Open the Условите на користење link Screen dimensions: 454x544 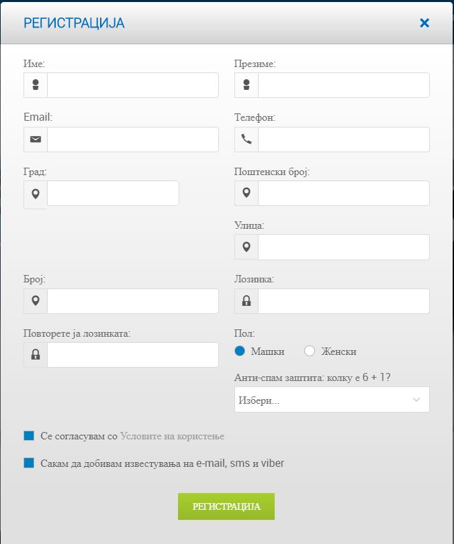[173, 436]
